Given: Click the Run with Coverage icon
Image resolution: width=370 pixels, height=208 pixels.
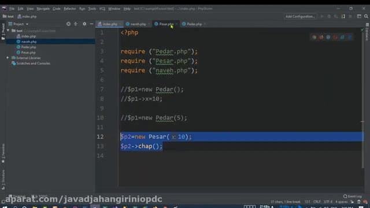Looking at the screenshot, I should [x=336, y=17].
